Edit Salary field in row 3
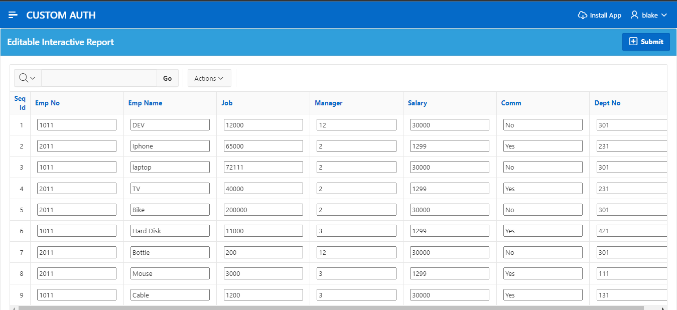Image resolution: width=677 pixels, height=310 pixels. coord(450,167)
